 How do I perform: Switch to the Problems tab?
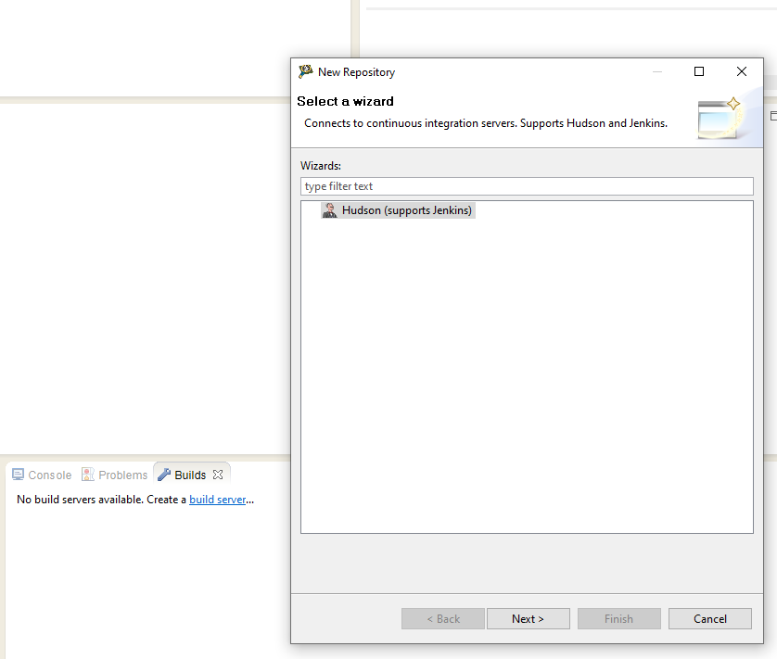click(114, 475)
